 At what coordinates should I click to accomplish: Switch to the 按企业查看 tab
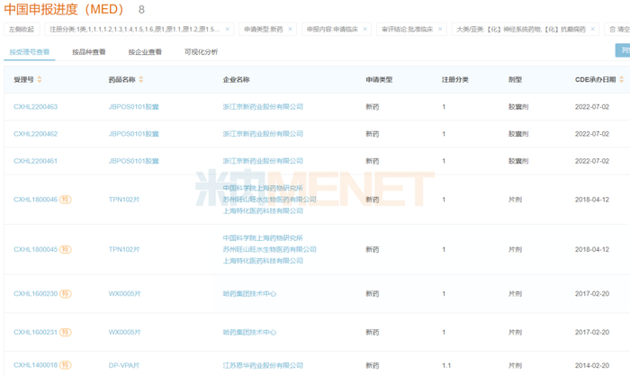145,52
